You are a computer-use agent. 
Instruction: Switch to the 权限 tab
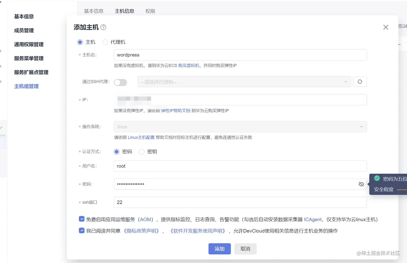point(150,11)
